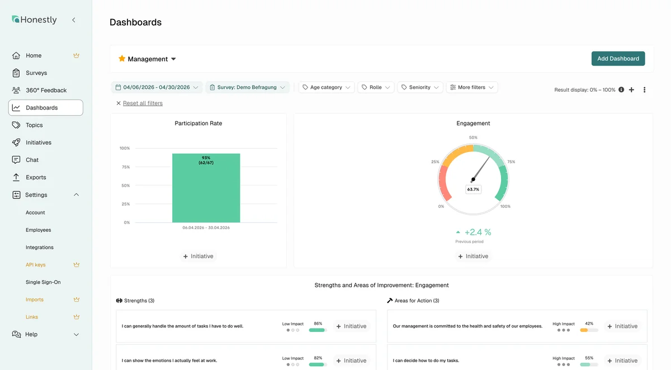Toggle the Management favorite star icon

pyautogui.click(x=122, y=59)
